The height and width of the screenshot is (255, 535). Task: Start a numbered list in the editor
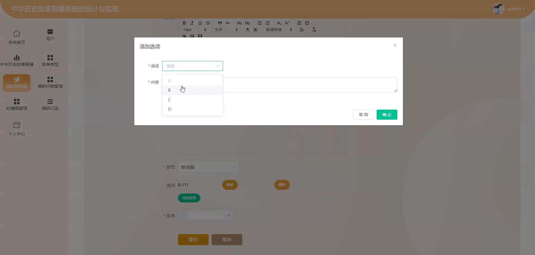click(260, 23)
